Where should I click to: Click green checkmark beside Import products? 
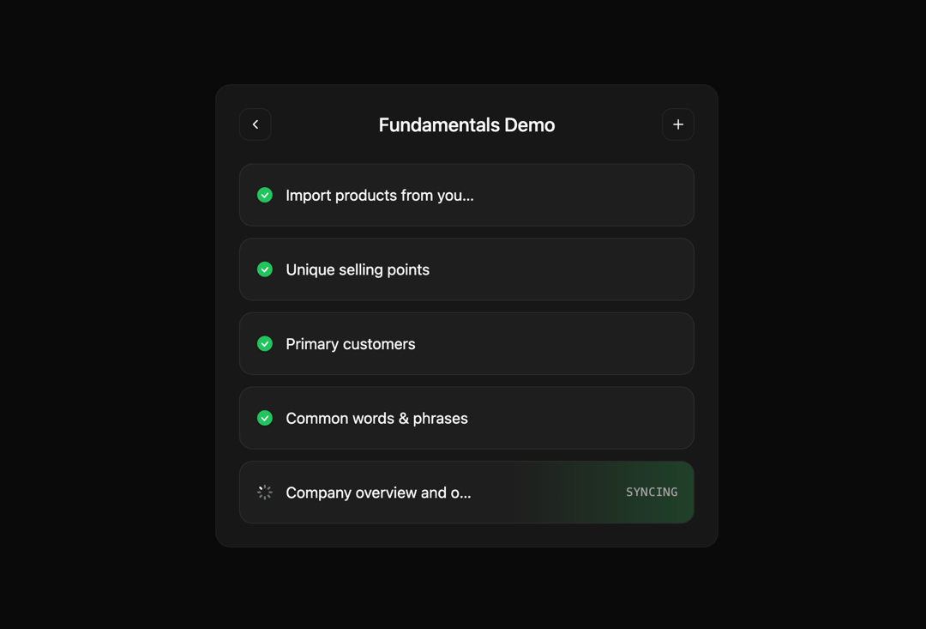coord(265,195)
